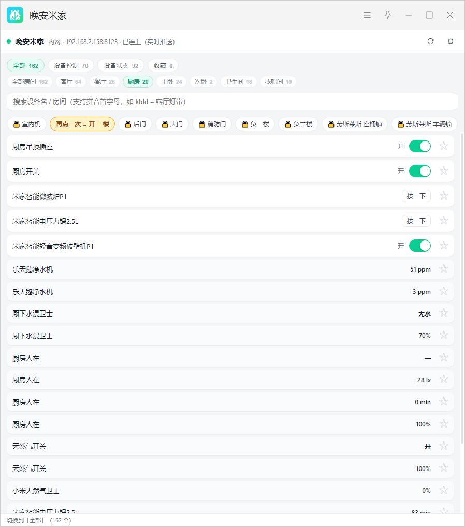Filter by 卫生间 room
Viewport: 465px width, 527px height.
tap(239, 82)
